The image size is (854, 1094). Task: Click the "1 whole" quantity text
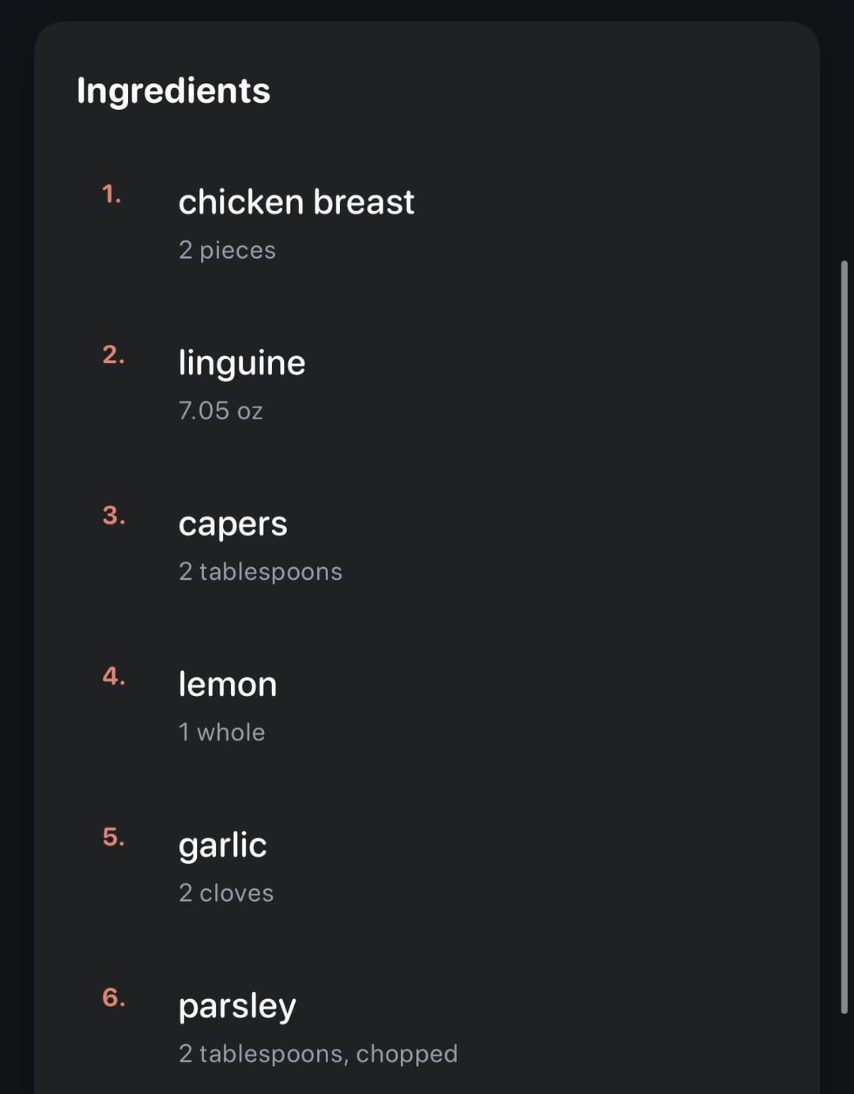click(x=221, y=732)
